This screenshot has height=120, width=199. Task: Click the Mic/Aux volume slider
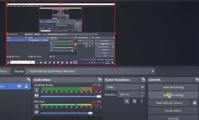pyautogui.click(x=71, y=113)
